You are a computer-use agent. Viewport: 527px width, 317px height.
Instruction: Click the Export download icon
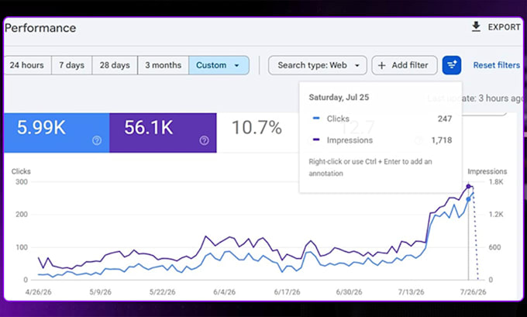pyautogui.click(x=476, y=27)
